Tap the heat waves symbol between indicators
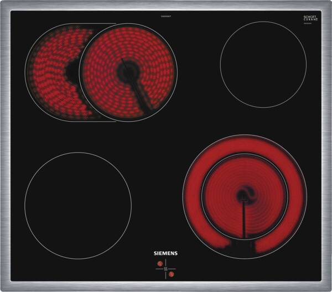 tap(165, 269)
